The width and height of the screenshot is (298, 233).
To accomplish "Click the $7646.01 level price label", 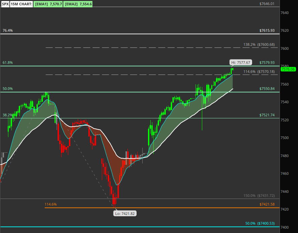I will coord(267,4).
